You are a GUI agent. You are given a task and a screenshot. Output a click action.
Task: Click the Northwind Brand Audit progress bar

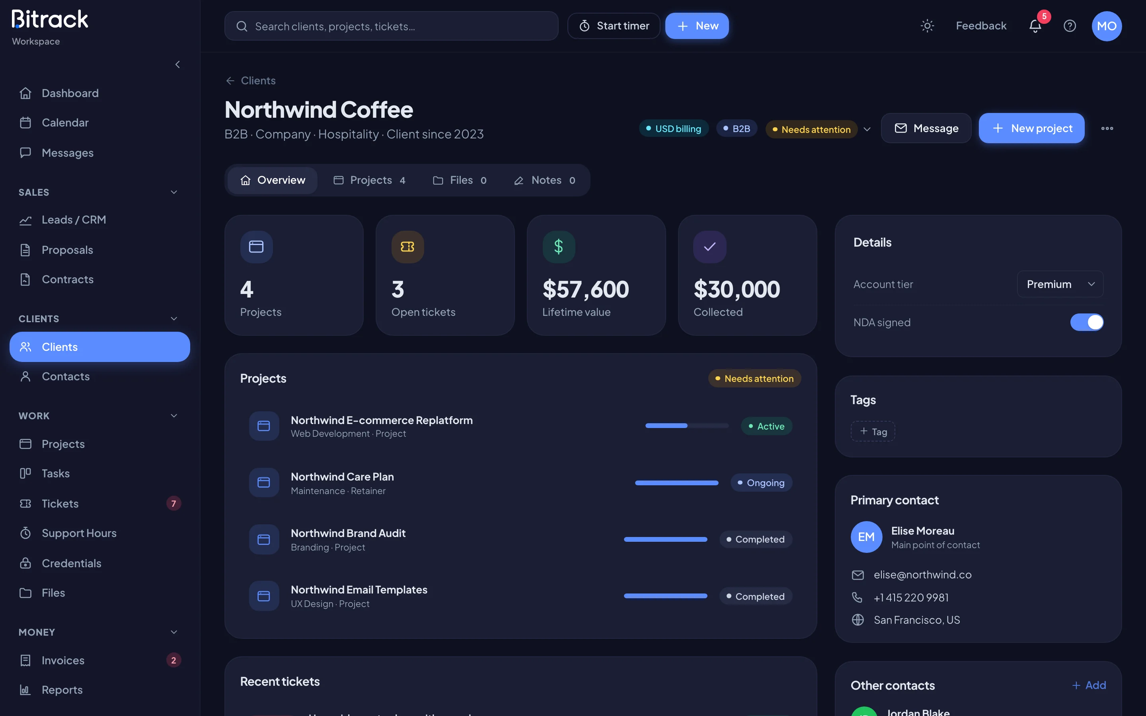tap(665, 539)
